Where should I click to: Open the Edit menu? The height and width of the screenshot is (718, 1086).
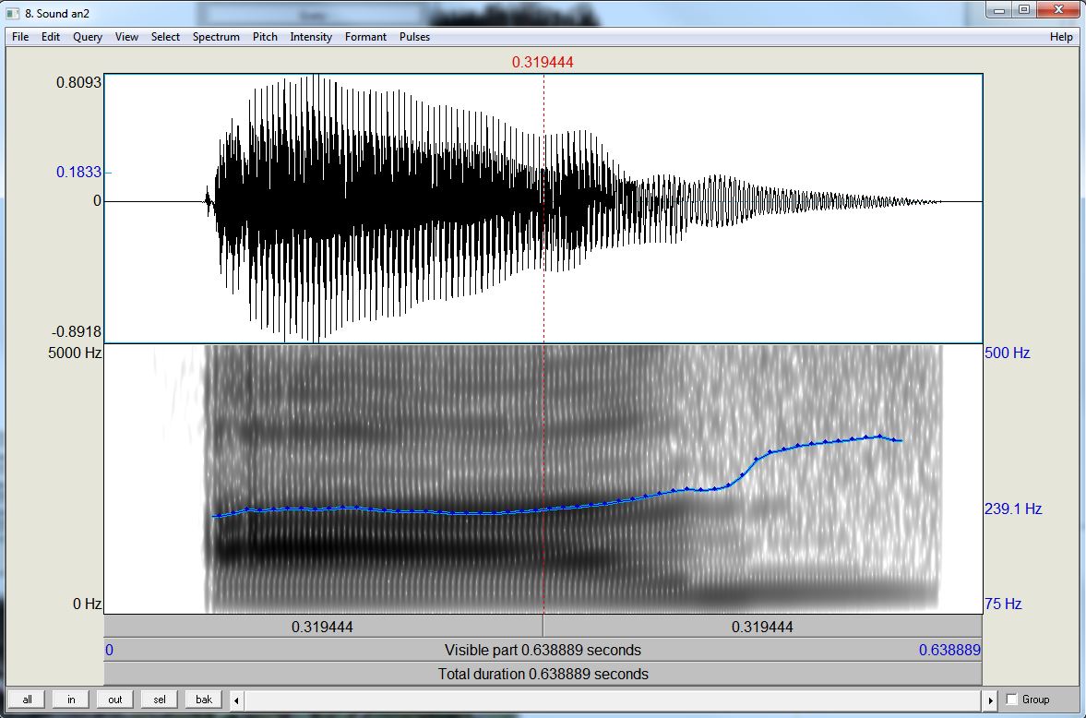coord(51,37)
